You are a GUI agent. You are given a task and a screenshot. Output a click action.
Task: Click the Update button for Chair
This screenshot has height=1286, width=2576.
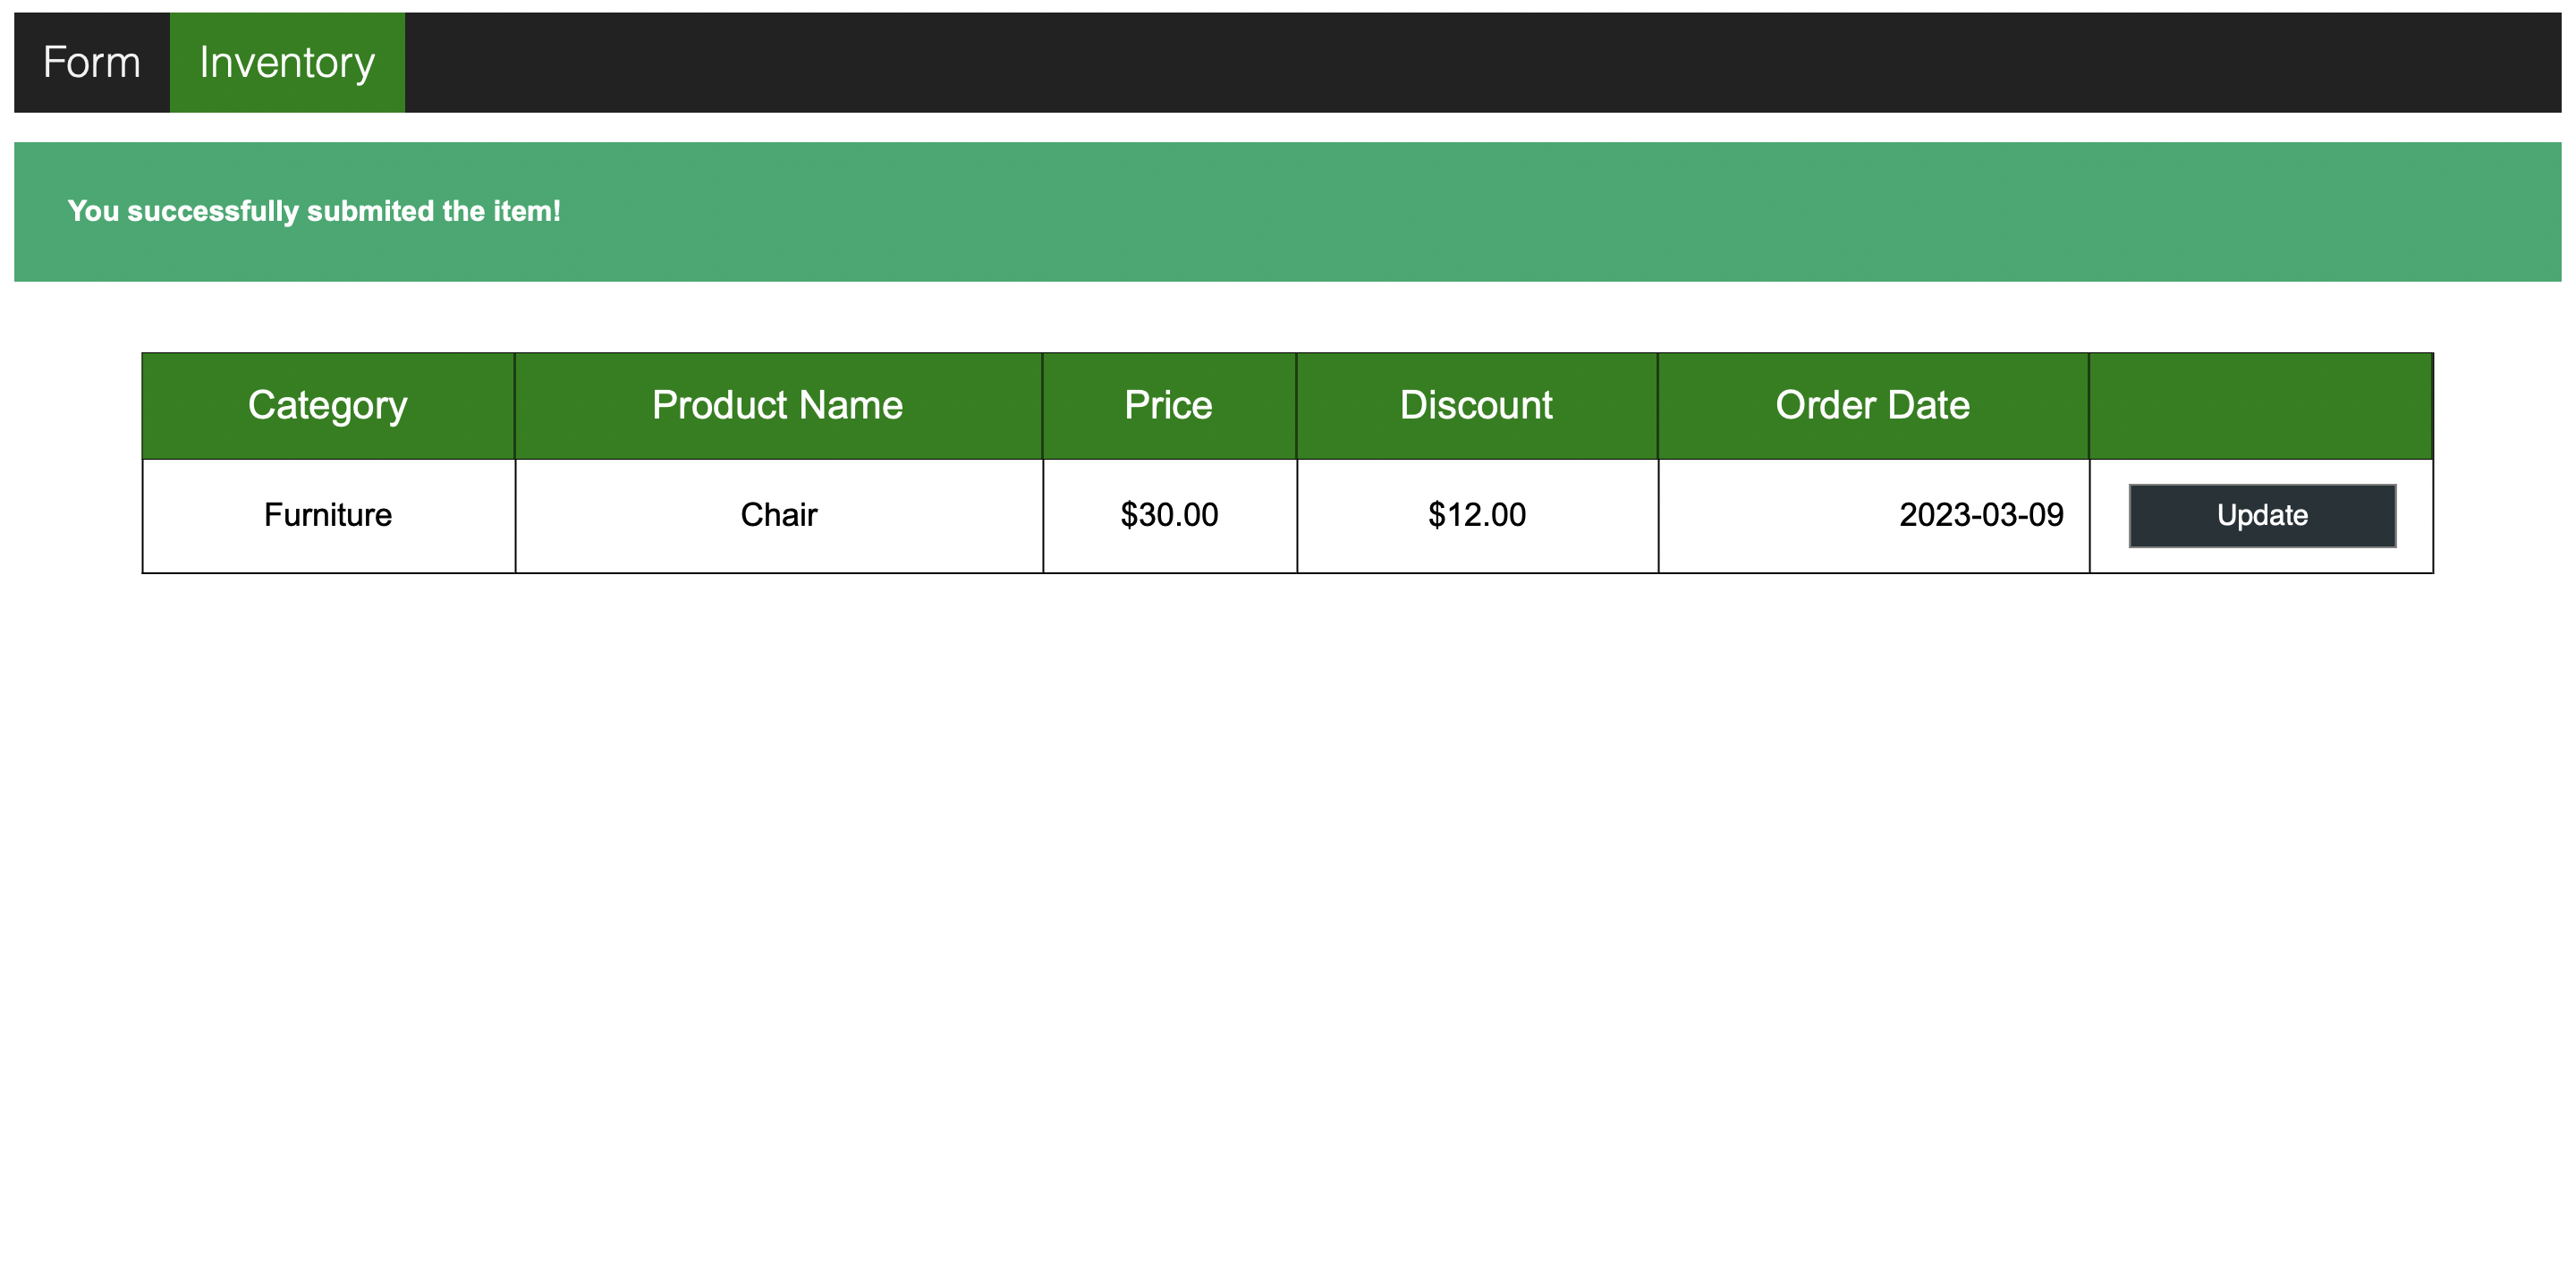tap(2262, 515)
